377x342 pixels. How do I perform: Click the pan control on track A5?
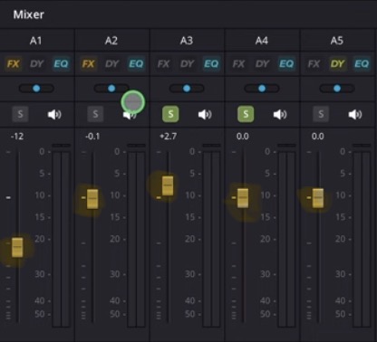coord(337,89)
